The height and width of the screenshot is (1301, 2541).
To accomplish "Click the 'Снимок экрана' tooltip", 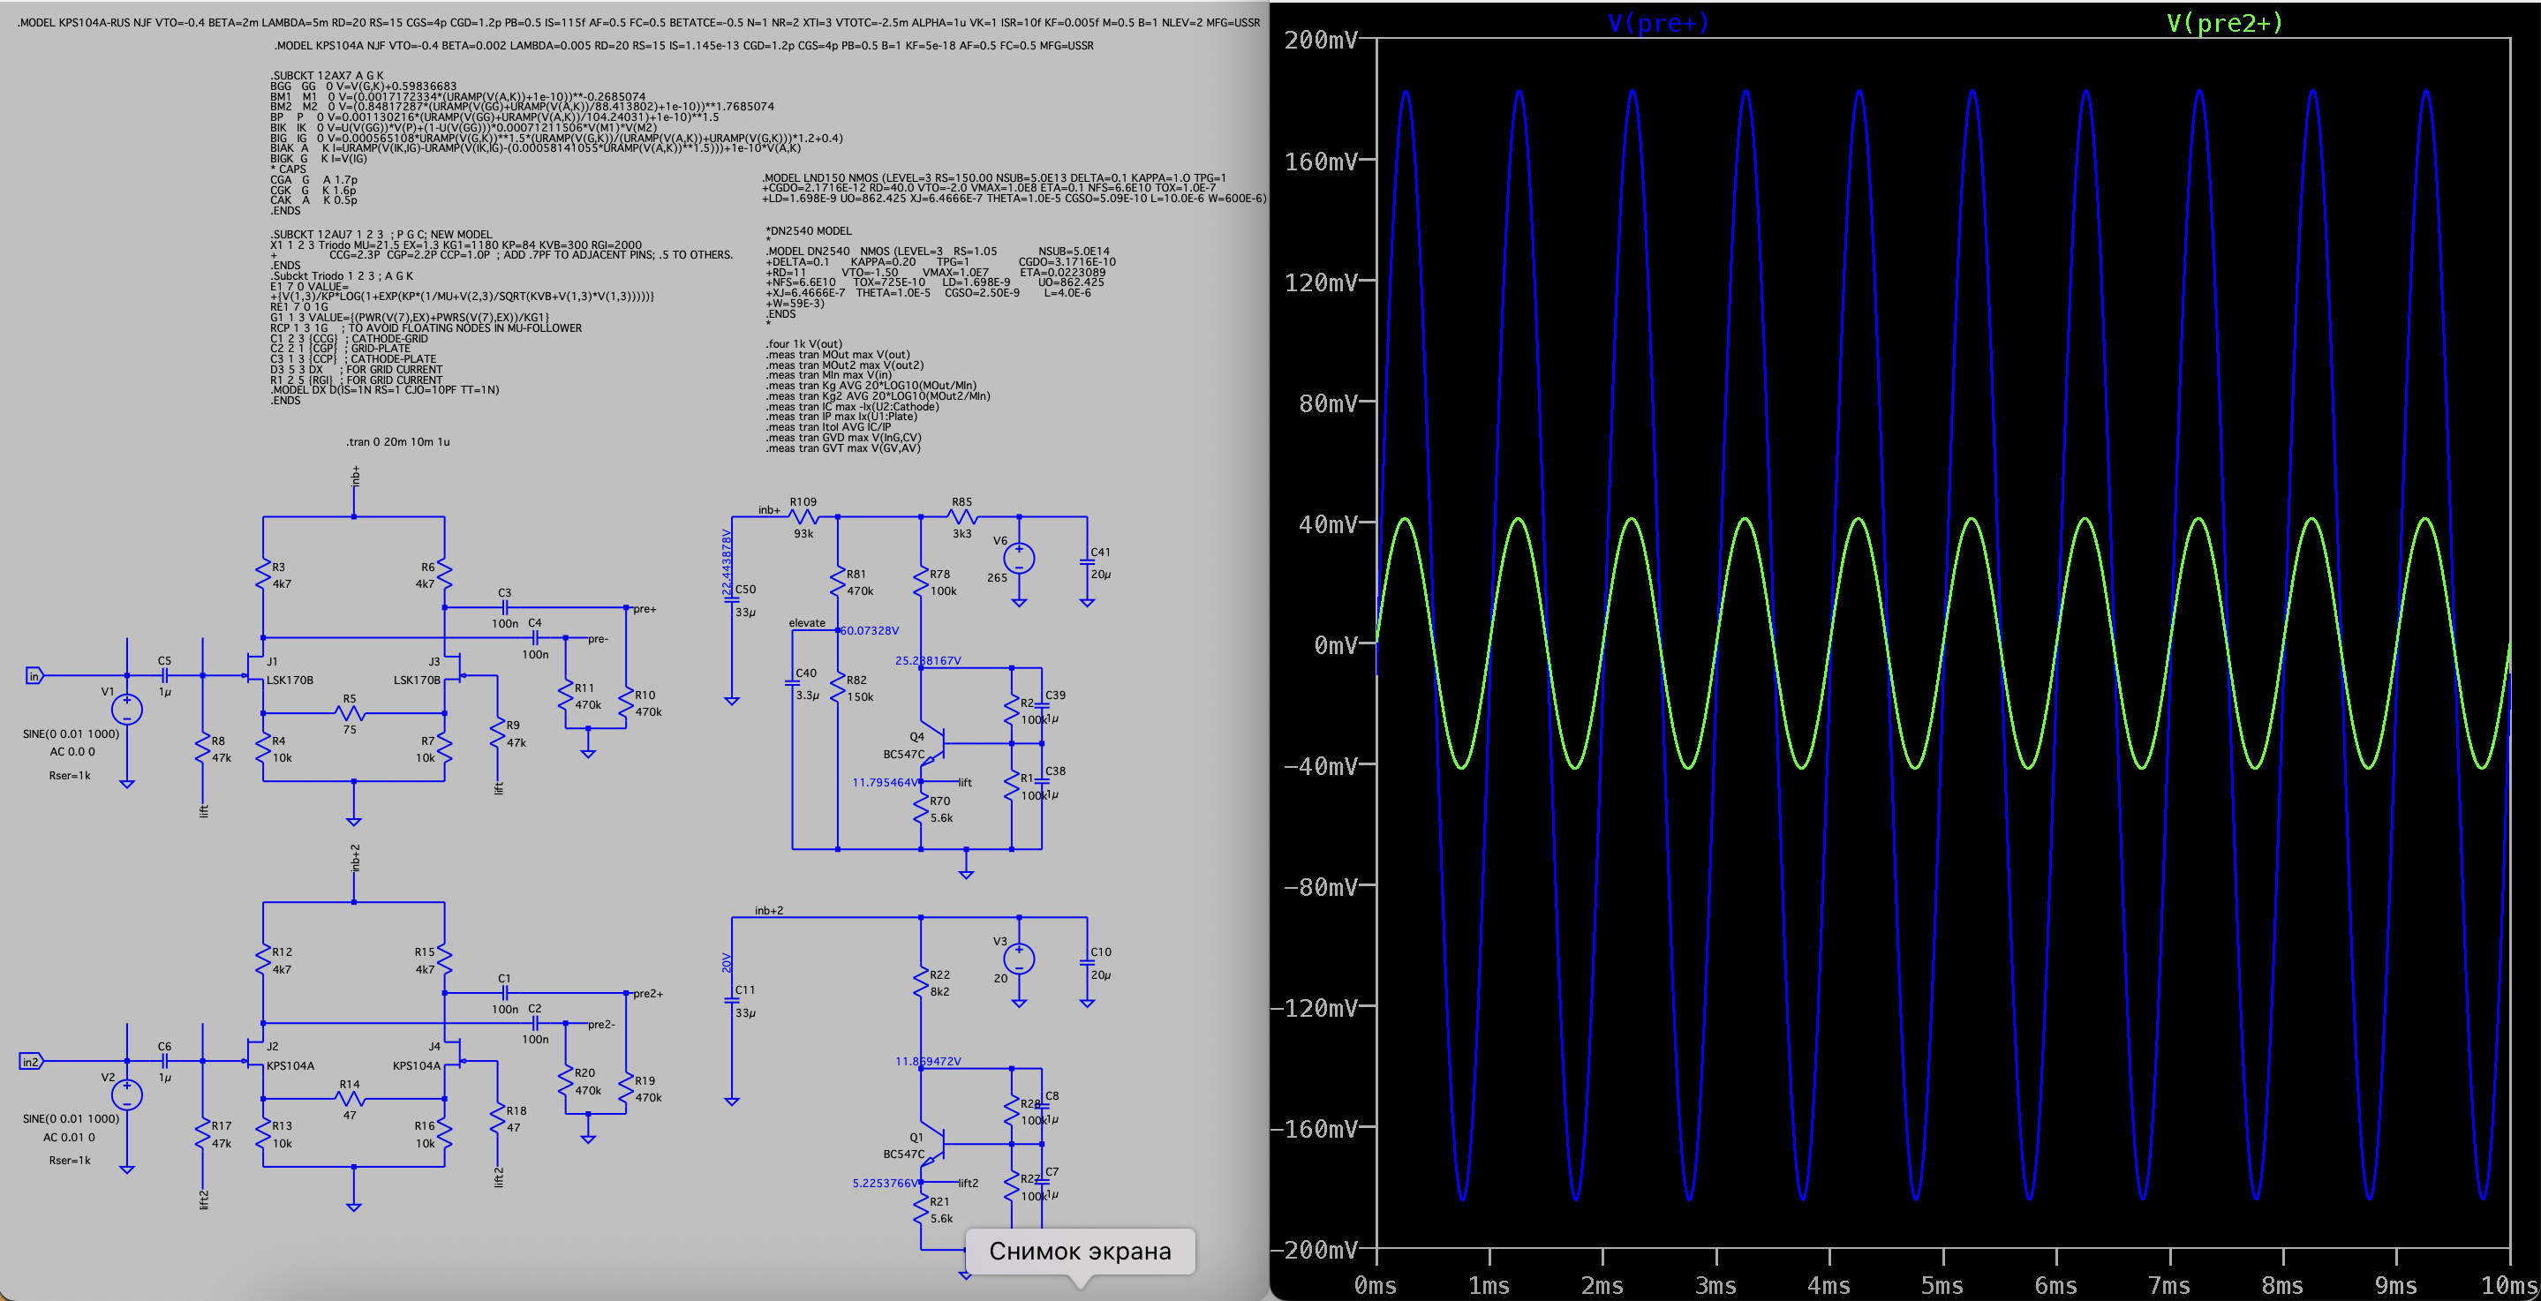I will (x=1080, y=1251).
